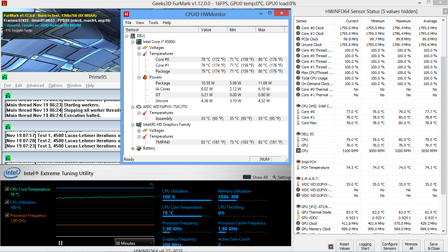
Task: Click the Reset Values button in HWiNFO64
Action: pos(344,246)
